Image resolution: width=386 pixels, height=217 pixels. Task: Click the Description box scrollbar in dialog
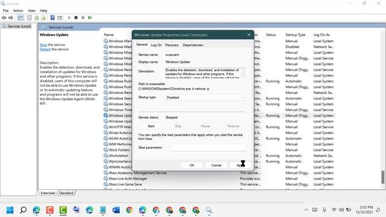243,73
